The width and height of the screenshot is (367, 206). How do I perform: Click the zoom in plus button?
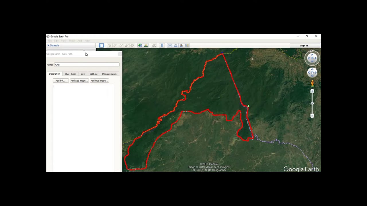(x=312, y=91)
